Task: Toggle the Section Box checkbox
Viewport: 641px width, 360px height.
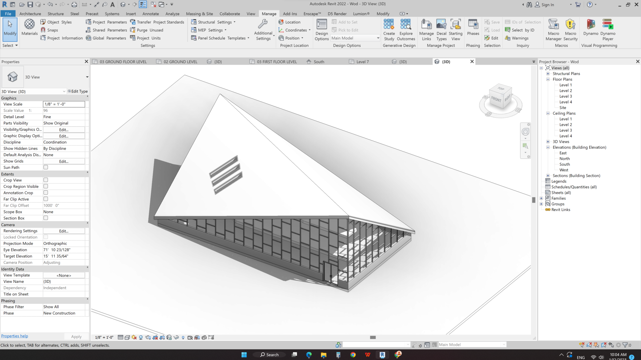Action: pos(46,218)
